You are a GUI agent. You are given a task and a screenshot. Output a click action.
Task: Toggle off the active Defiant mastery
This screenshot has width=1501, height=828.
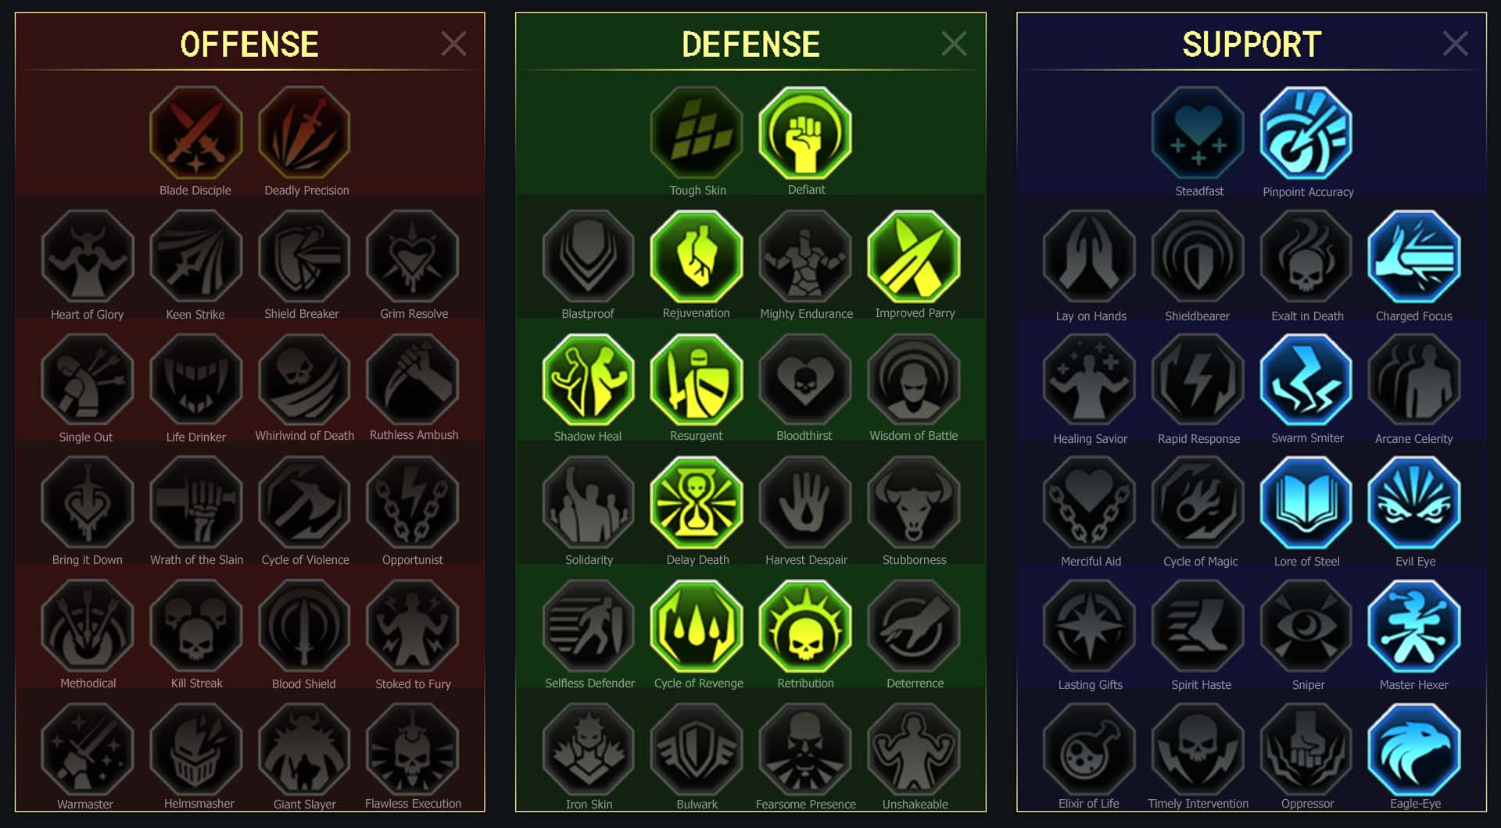pos(805,133)
